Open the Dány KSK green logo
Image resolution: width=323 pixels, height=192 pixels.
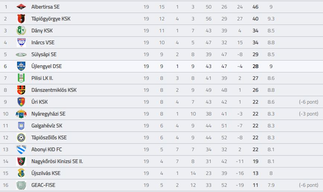click(21, 30)
